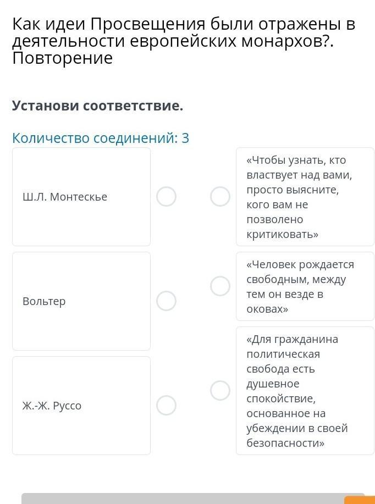Click the gray bar at the page bottom

[x=193, y=499]
